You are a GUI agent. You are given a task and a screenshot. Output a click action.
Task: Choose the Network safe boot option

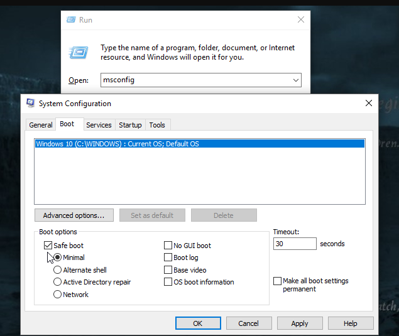[x=58, y=295]
